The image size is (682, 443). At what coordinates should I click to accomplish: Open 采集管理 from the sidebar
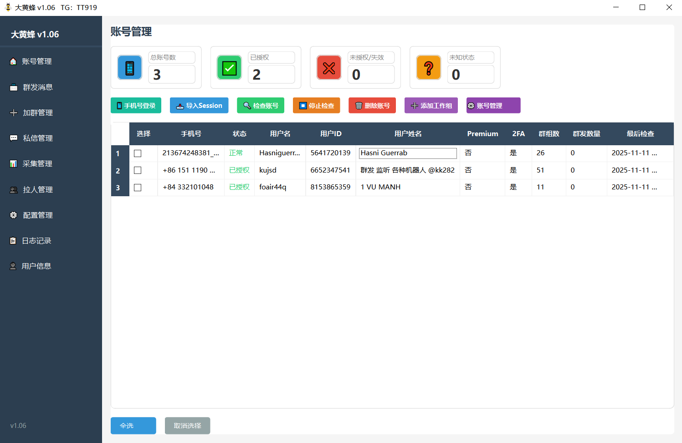37,164
